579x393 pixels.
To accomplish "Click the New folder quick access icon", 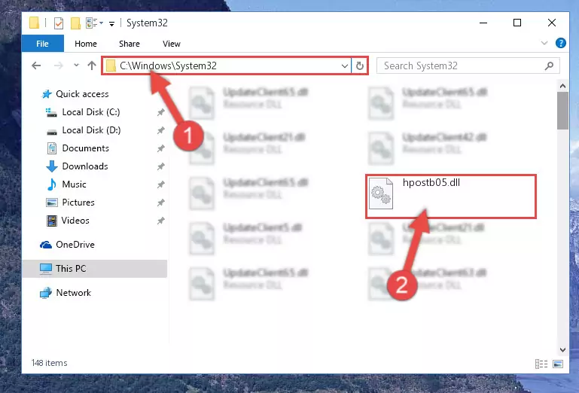I will [75, 23].
